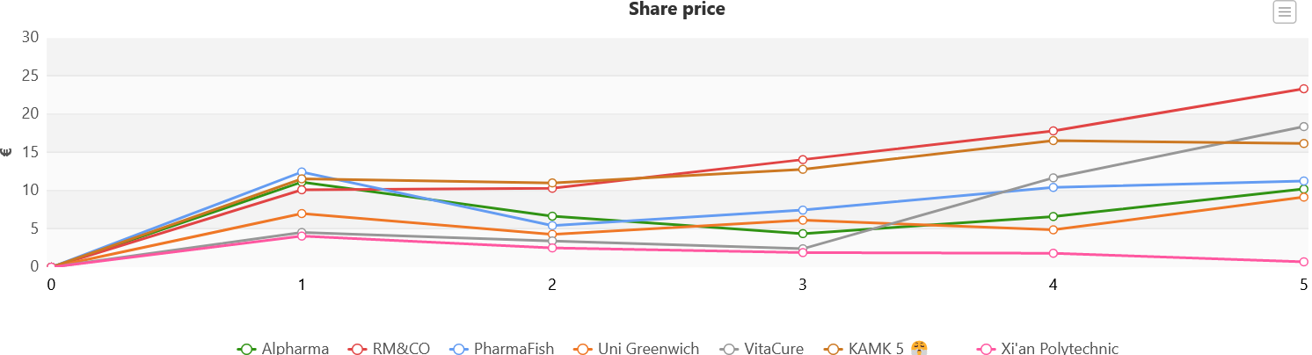The height and width of the screenshot is (355, 1312).
Task: Toggle Alpharma series via its legend label
Action: click(295, 349)
